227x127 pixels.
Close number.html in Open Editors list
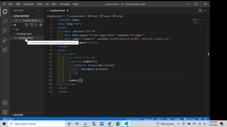coord(16,20)
